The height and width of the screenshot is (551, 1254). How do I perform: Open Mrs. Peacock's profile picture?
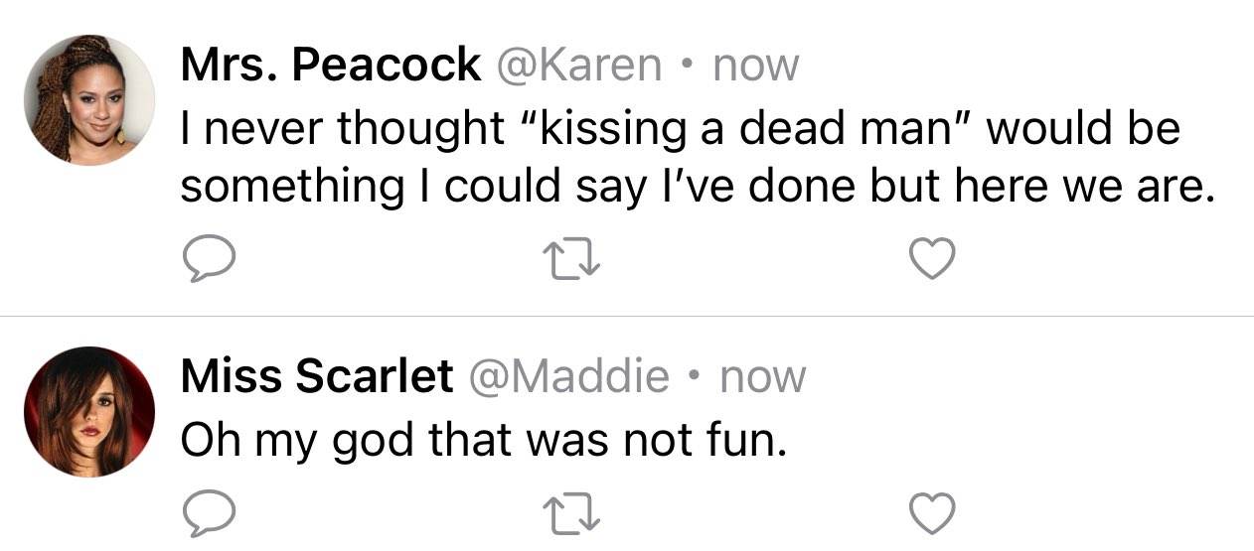tap(89, 99)
